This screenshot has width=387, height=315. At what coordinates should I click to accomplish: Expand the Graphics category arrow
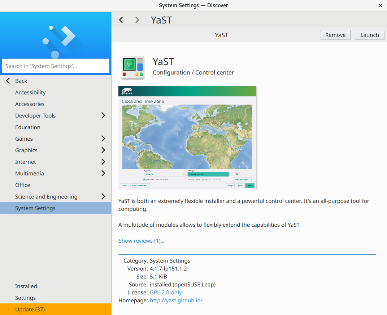point(103,150)
